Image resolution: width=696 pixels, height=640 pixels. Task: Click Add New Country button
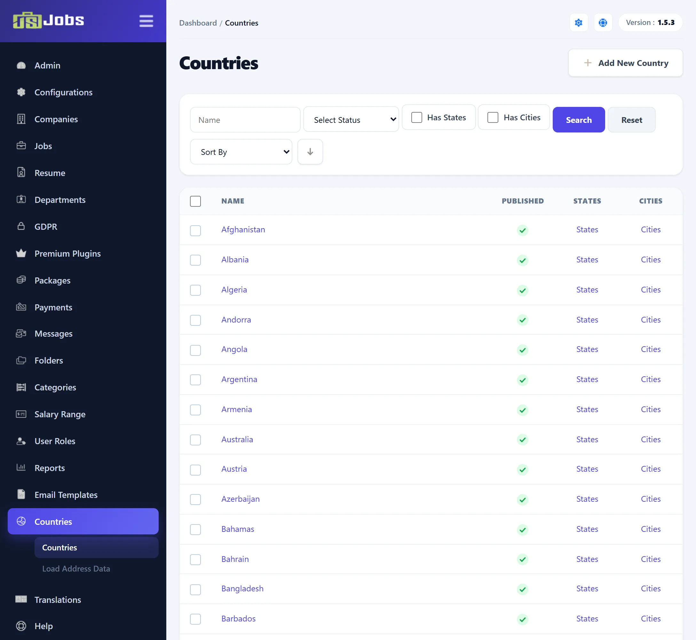[625, 63]
